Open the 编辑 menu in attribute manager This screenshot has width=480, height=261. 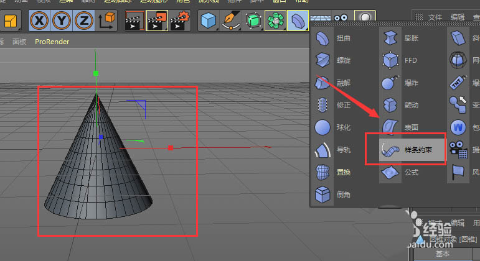click(x=458, y=222)
